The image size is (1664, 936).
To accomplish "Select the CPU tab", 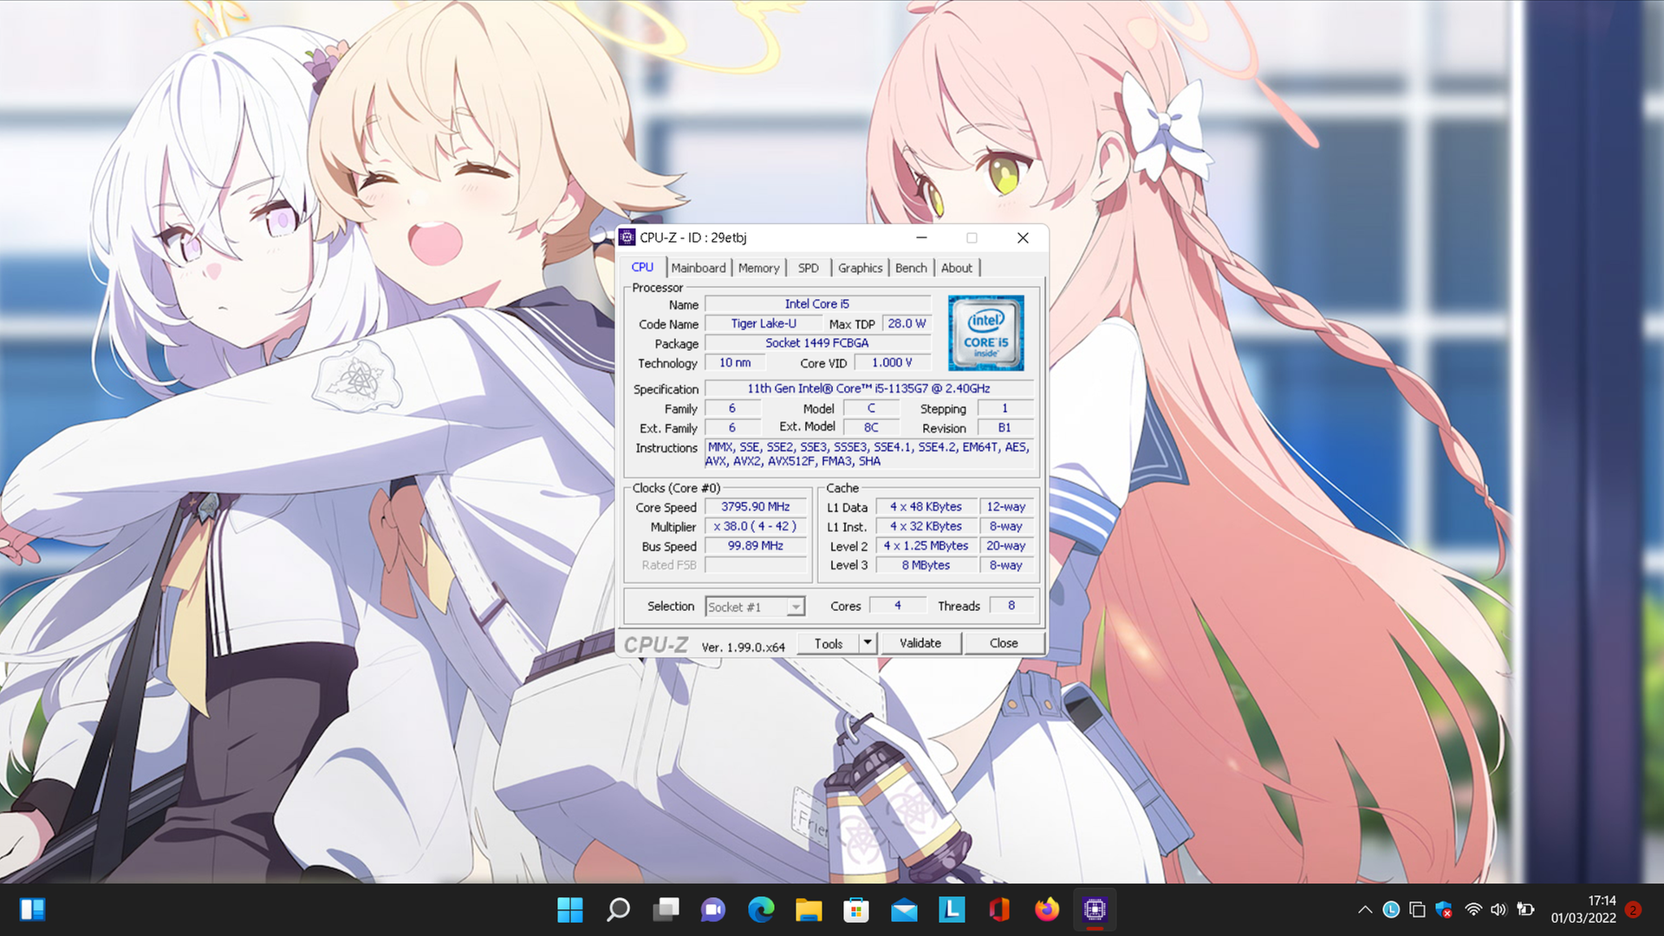I will (x=642, y=267).
